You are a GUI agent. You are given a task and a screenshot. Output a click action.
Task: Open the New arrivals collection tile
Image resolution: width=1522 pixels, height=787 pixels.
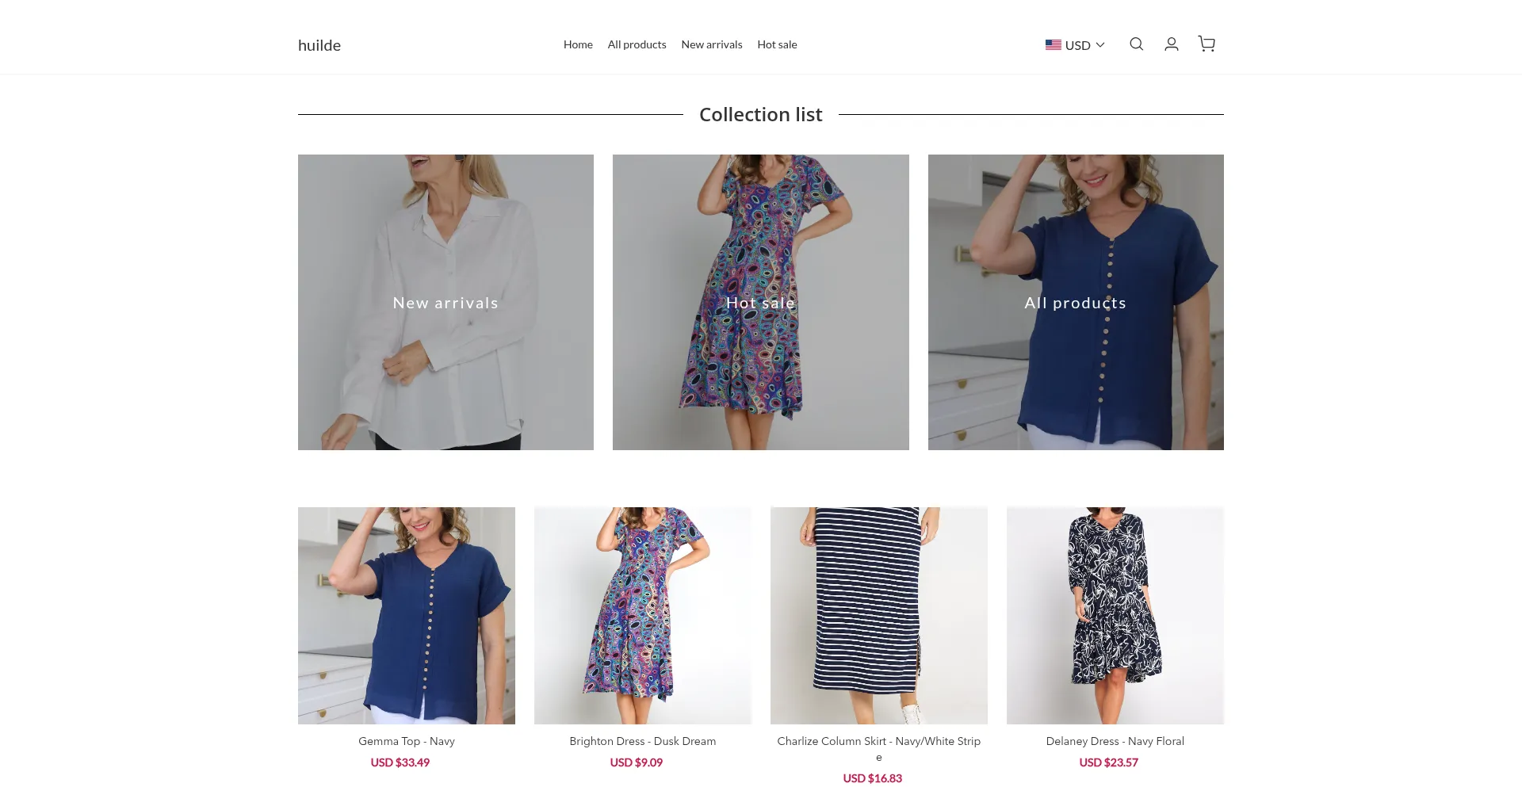tap(446, 302)
